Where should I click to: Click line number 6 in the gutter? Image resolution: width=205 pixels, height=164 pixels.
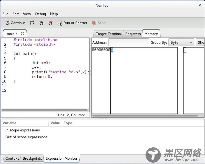5,63
